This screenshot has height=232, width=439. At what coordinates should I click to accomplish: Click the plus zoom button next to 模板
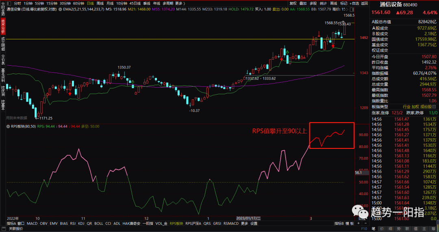pos(359,223)
